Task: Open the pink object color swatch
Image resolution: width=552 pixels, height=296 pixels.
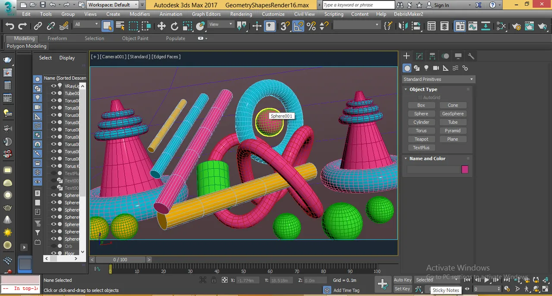Action: [465, 170]
